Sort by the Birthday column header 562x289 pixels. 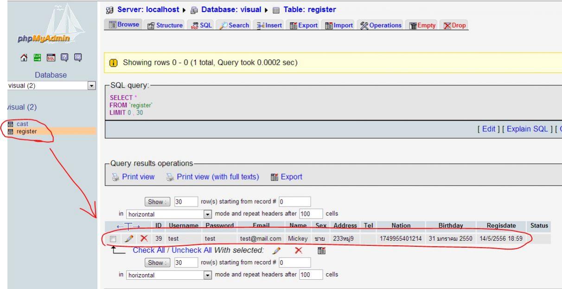(451, 225)
